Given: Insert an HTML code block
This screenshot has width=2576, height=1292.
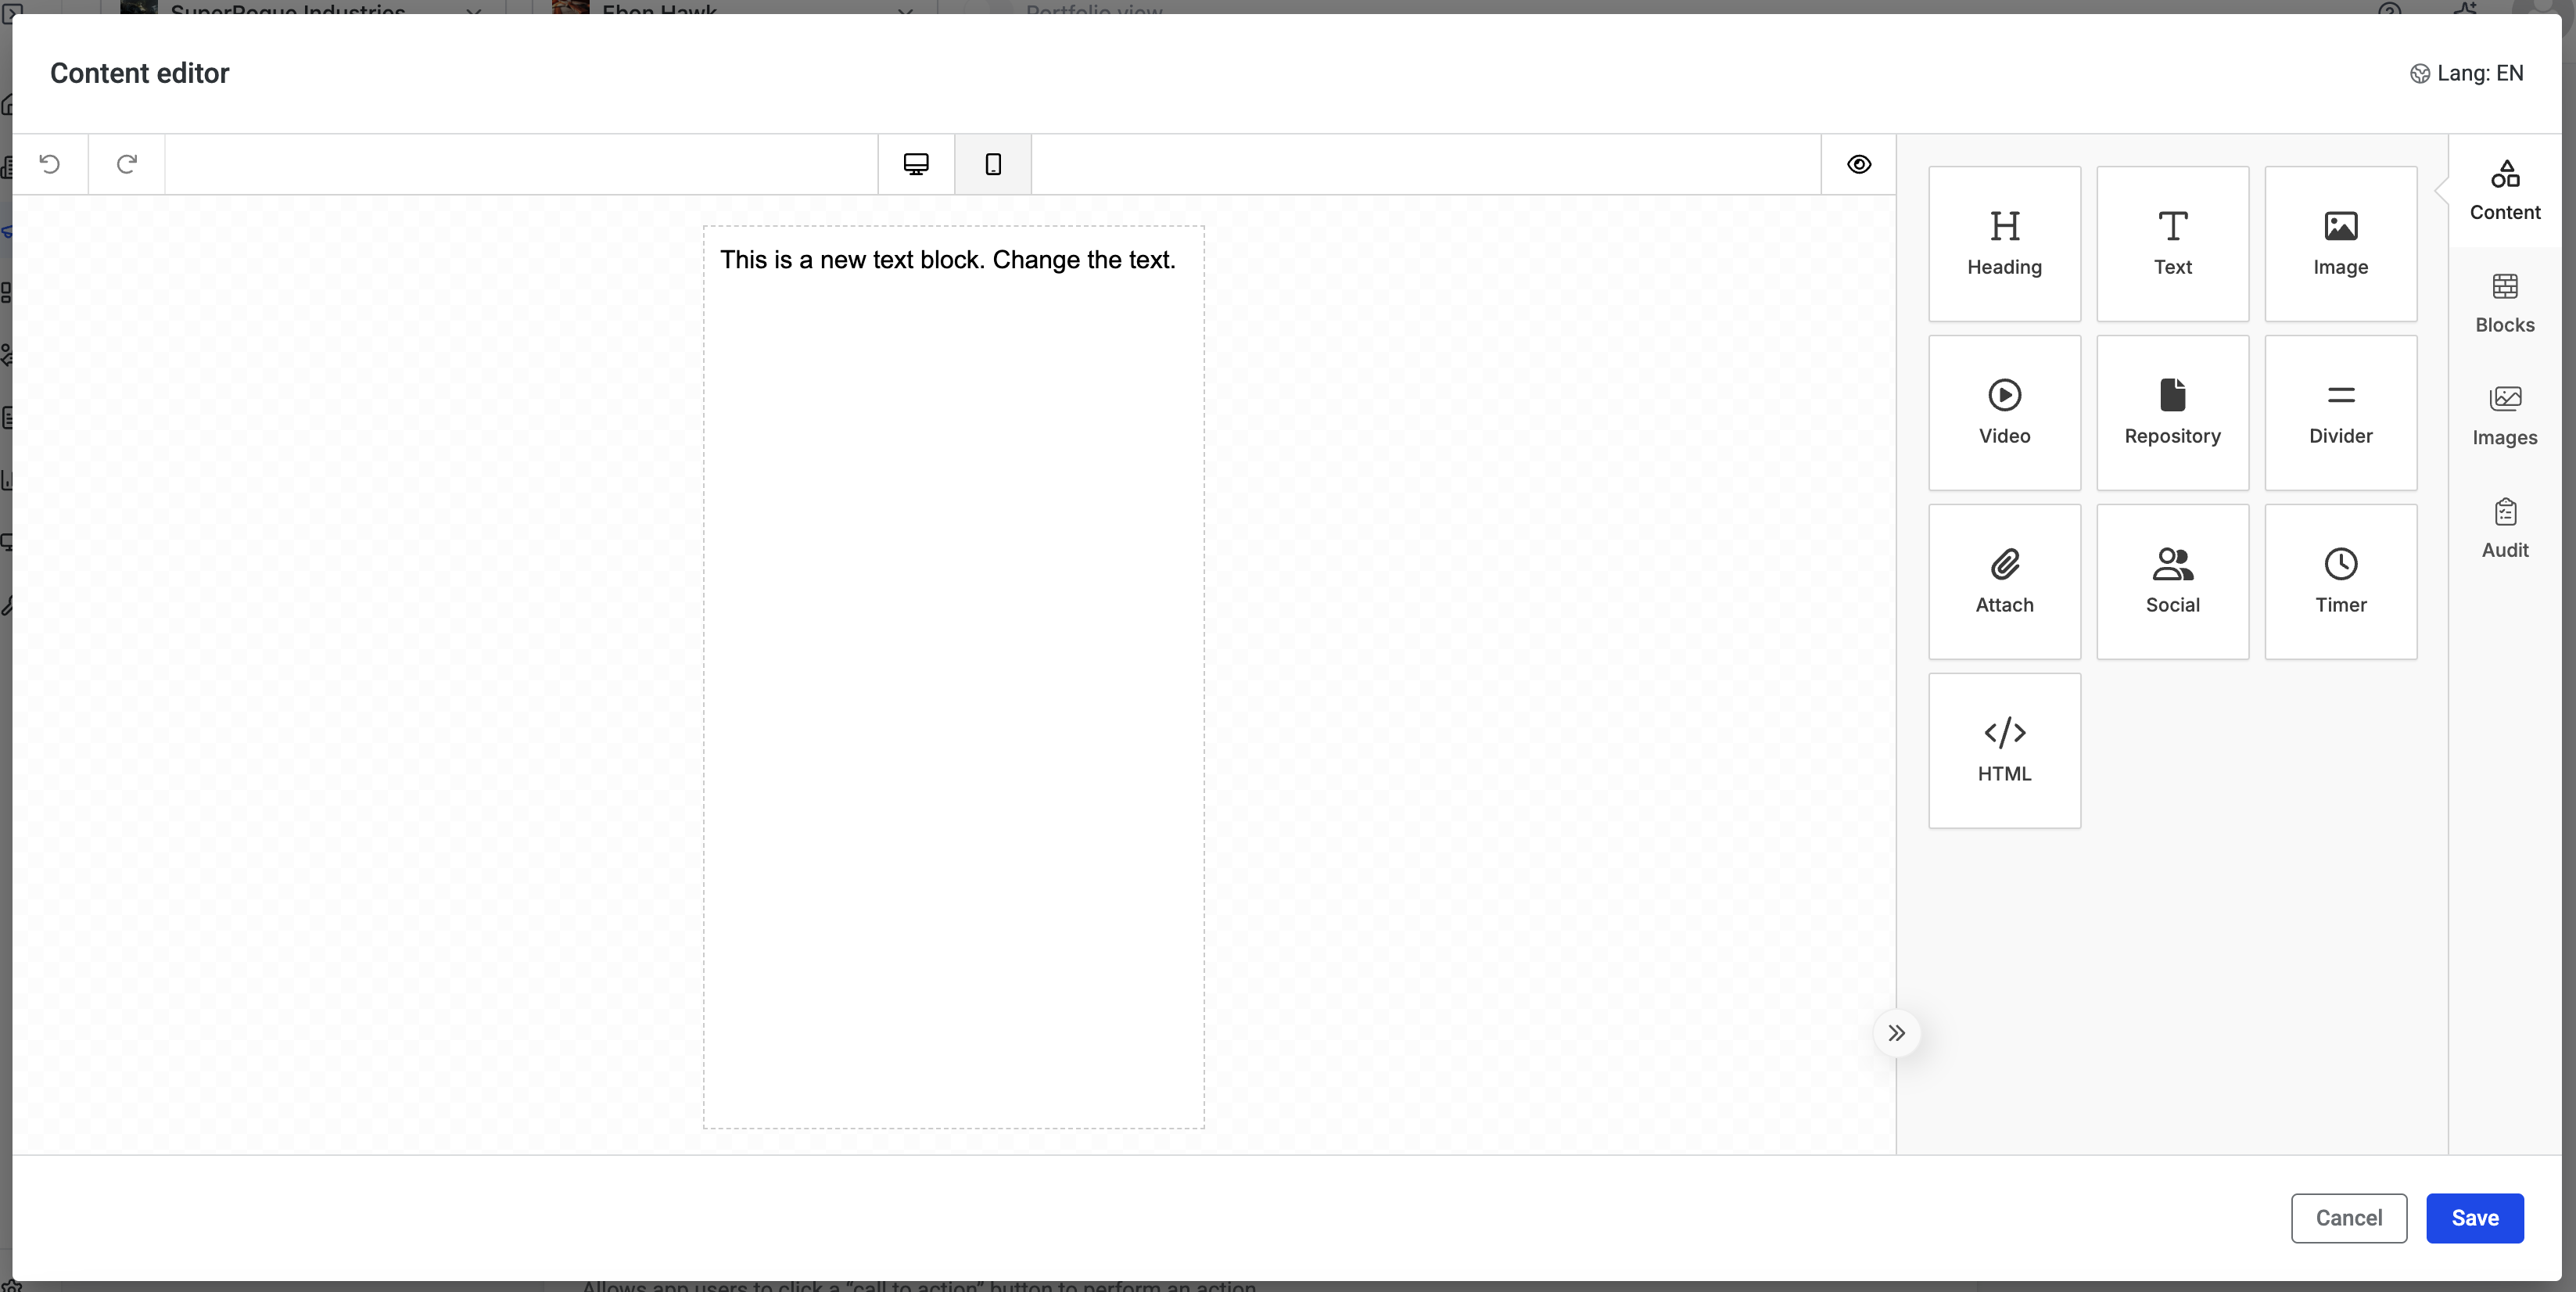Looking at the screenshot, I should click(x=2004, y=751).
